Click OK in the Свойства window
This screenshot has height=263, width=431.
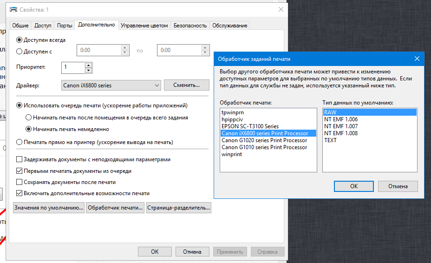click(155, 252)
